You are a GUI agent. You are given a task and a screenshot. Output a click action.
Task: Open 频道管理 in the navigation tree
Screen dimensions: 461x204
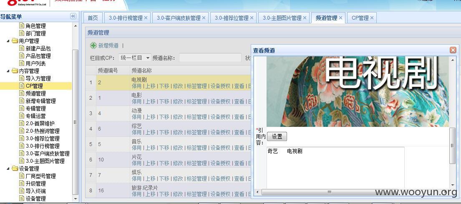(35, 93)
